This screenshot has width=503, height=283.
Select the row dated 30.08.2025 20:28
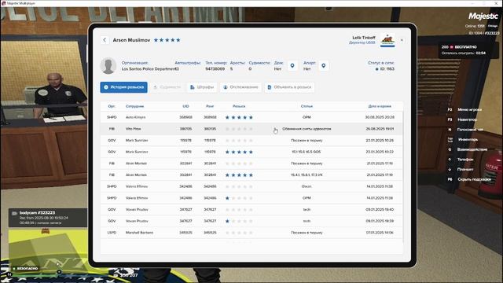click(x=251, y=117)
